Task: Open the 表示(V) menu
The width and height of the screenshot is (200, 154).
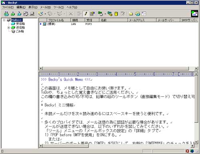Action: pos(33,7)
